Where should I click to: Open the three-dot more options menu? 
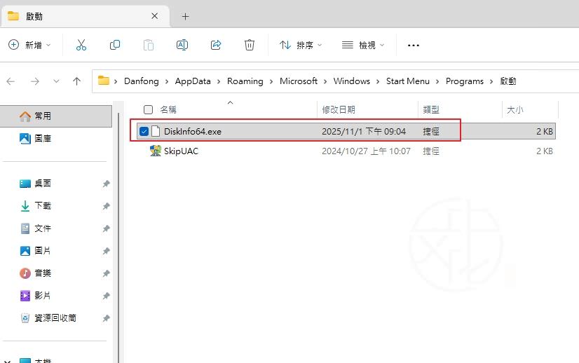tap(413, 46)
